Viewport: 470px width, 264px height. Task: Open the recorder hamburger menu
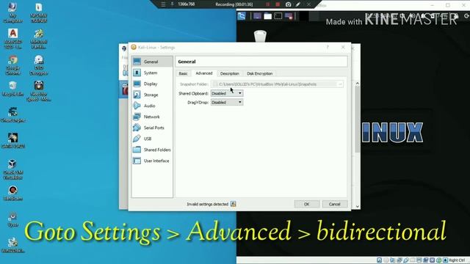(x=163, y=4)
